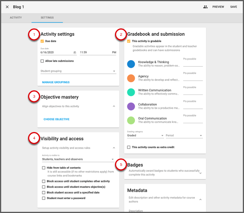Click the orange Agency skill icon
244x213 pixels.
(131, 78)
